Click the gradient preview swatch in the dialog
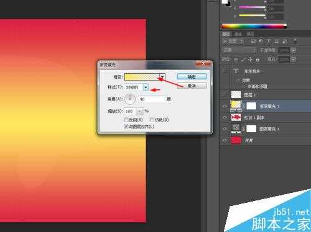The image size is (311, 232). 142,77
